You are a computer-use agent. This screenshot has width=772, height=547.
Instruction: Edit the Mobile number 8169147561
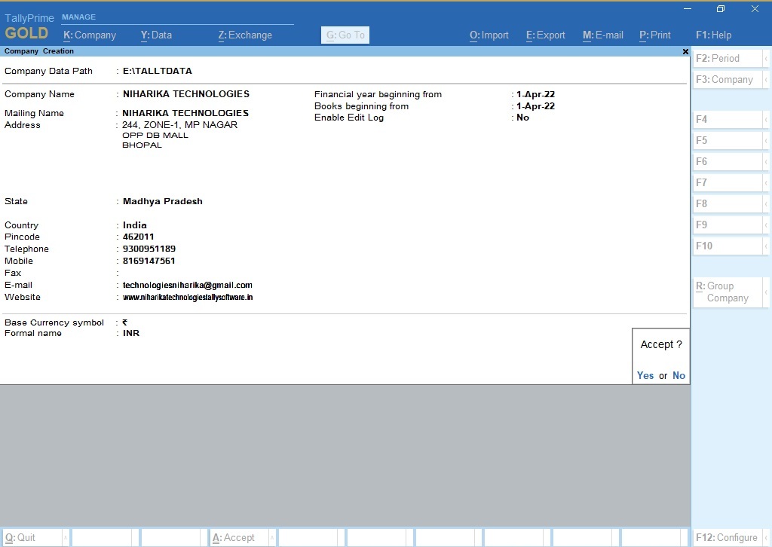click(149, 261)
